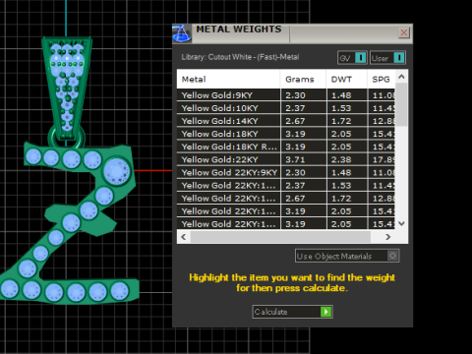The image size is (472, 354).
Task: Select the Yellow Gold:22KY row
Action: pyautogui.click(x=286, y=159)
